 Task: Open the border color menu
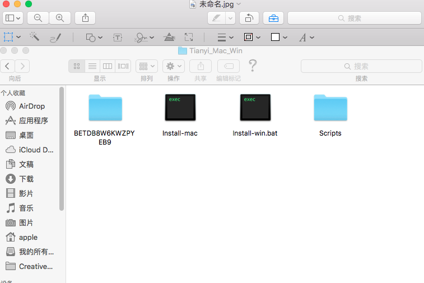(x=252, y=37)
